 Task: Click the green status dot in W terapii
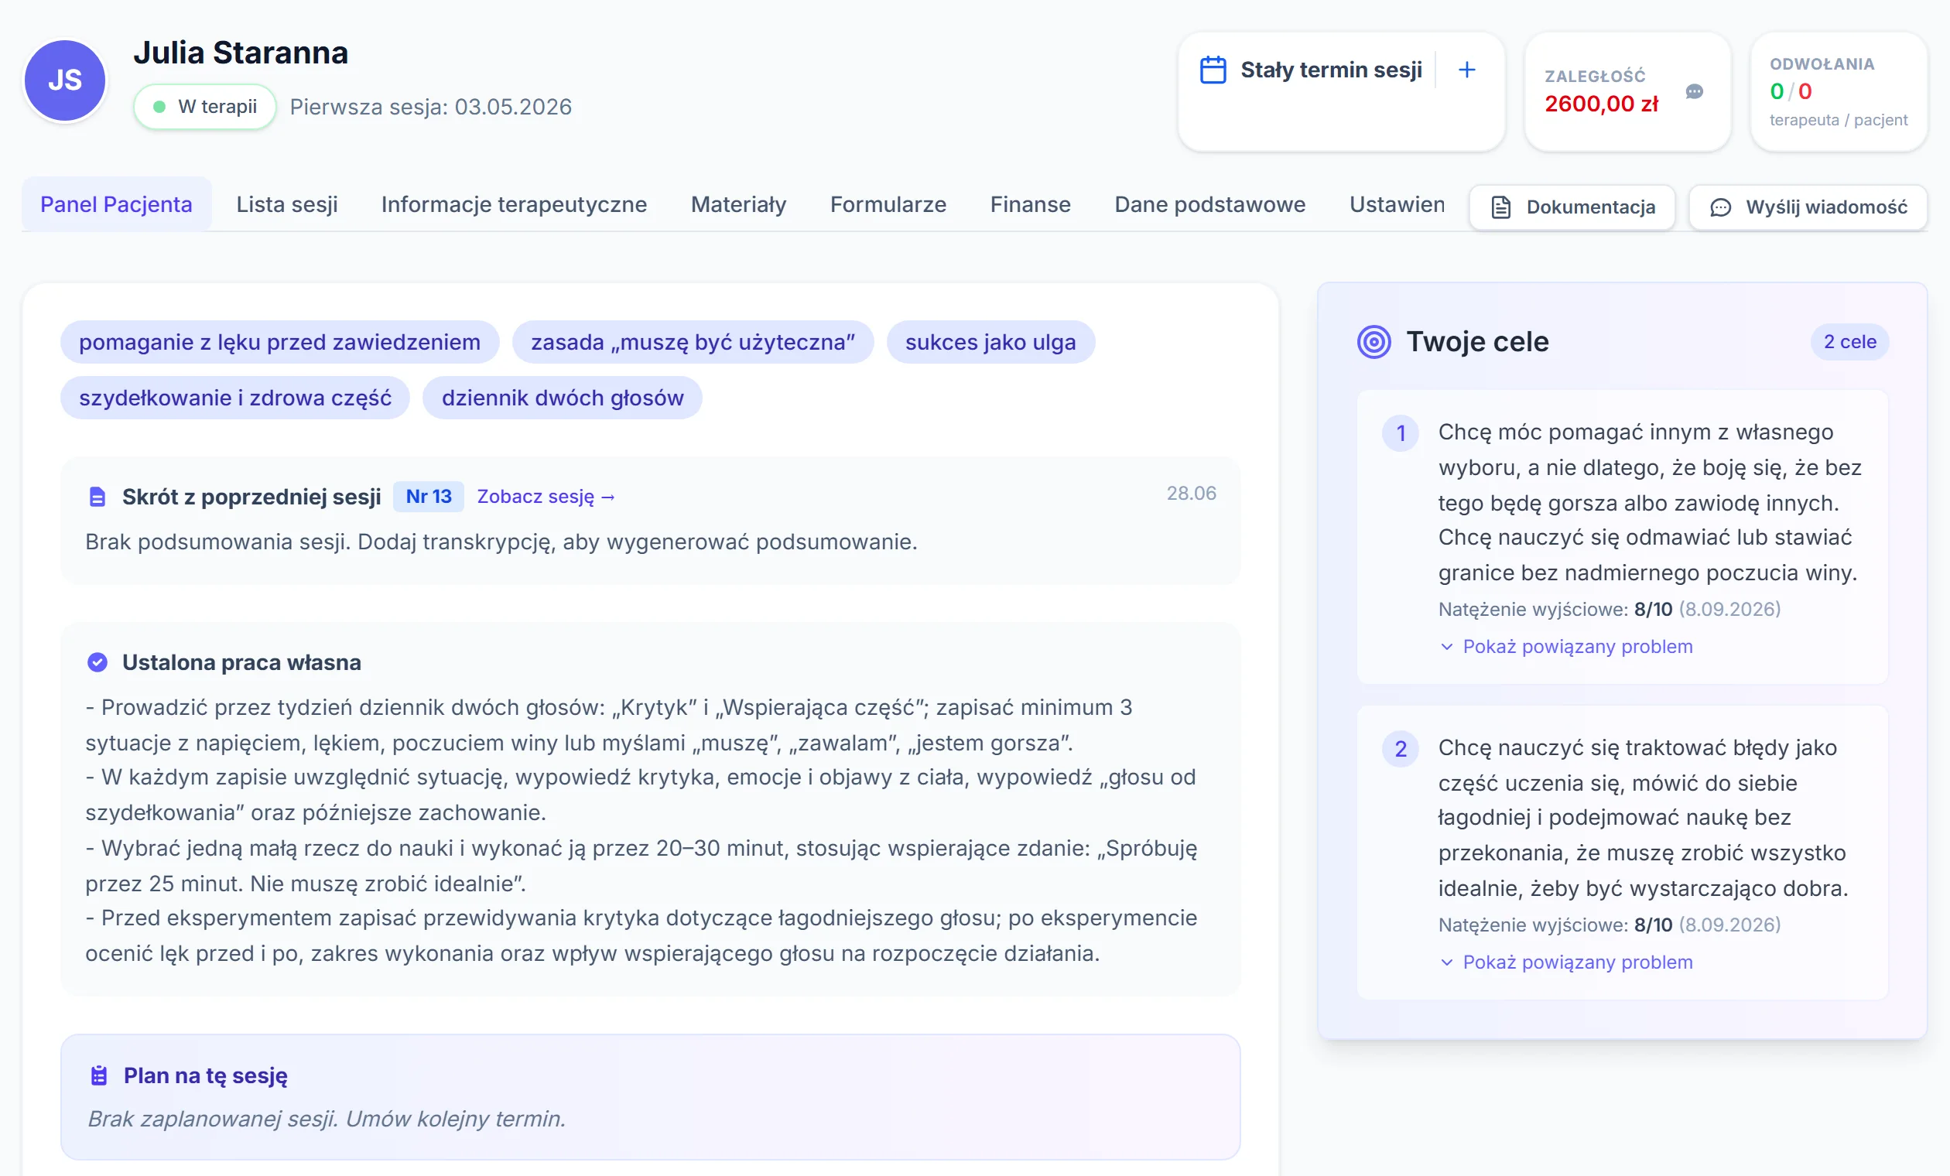159,107
